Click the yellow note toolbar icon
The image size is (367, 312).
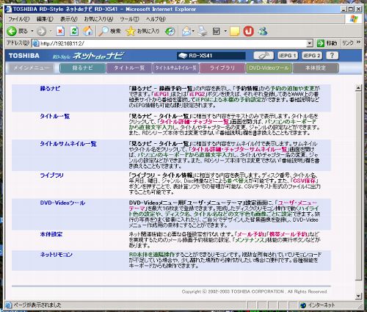[235, 32]
